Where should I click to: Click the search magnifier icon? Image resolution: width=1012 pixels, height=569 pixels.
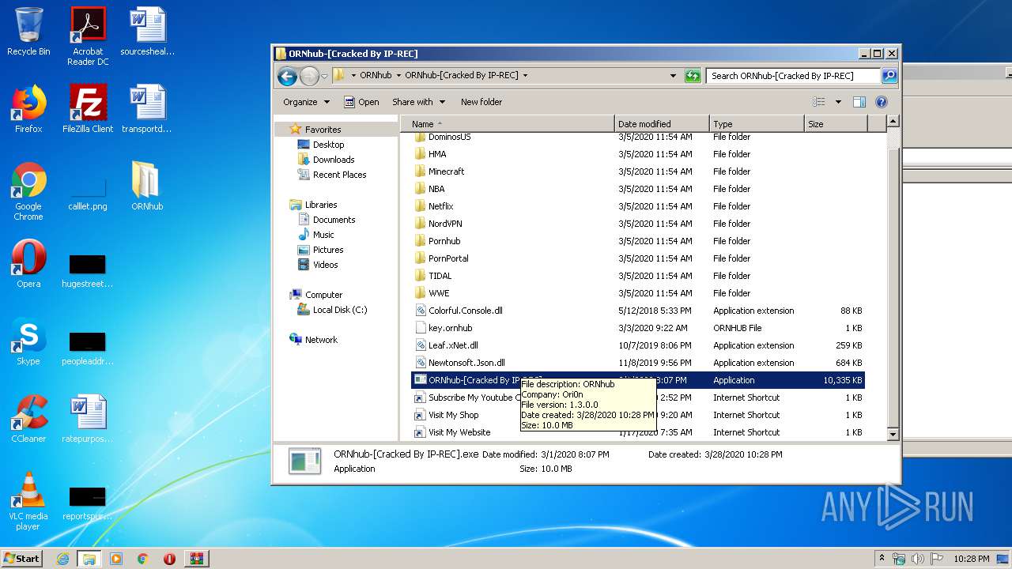tap(889, 76)
